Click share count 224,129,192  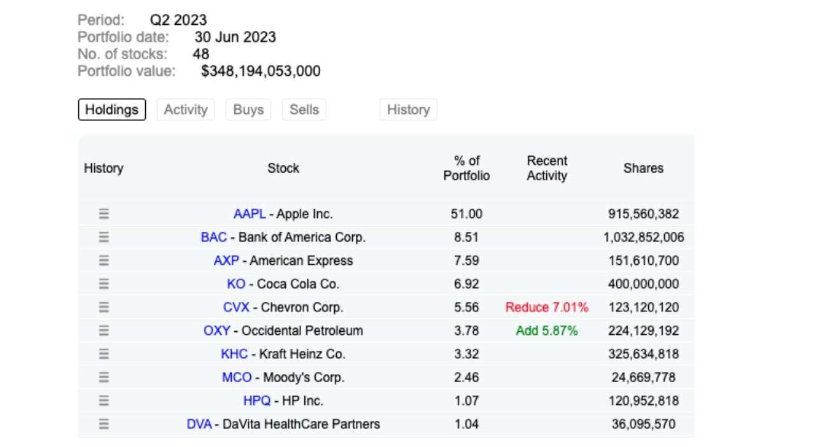point(644,330)
